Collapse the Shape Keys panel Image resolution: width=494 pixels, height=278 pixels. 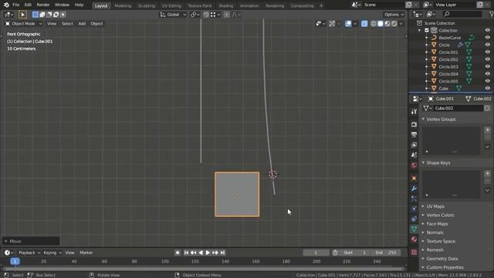(423, 163)
